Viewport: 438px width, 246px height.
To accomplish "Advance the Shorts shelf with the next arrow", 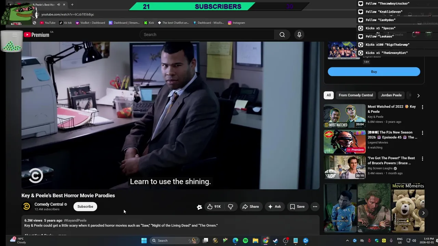I will coord(423,213).
